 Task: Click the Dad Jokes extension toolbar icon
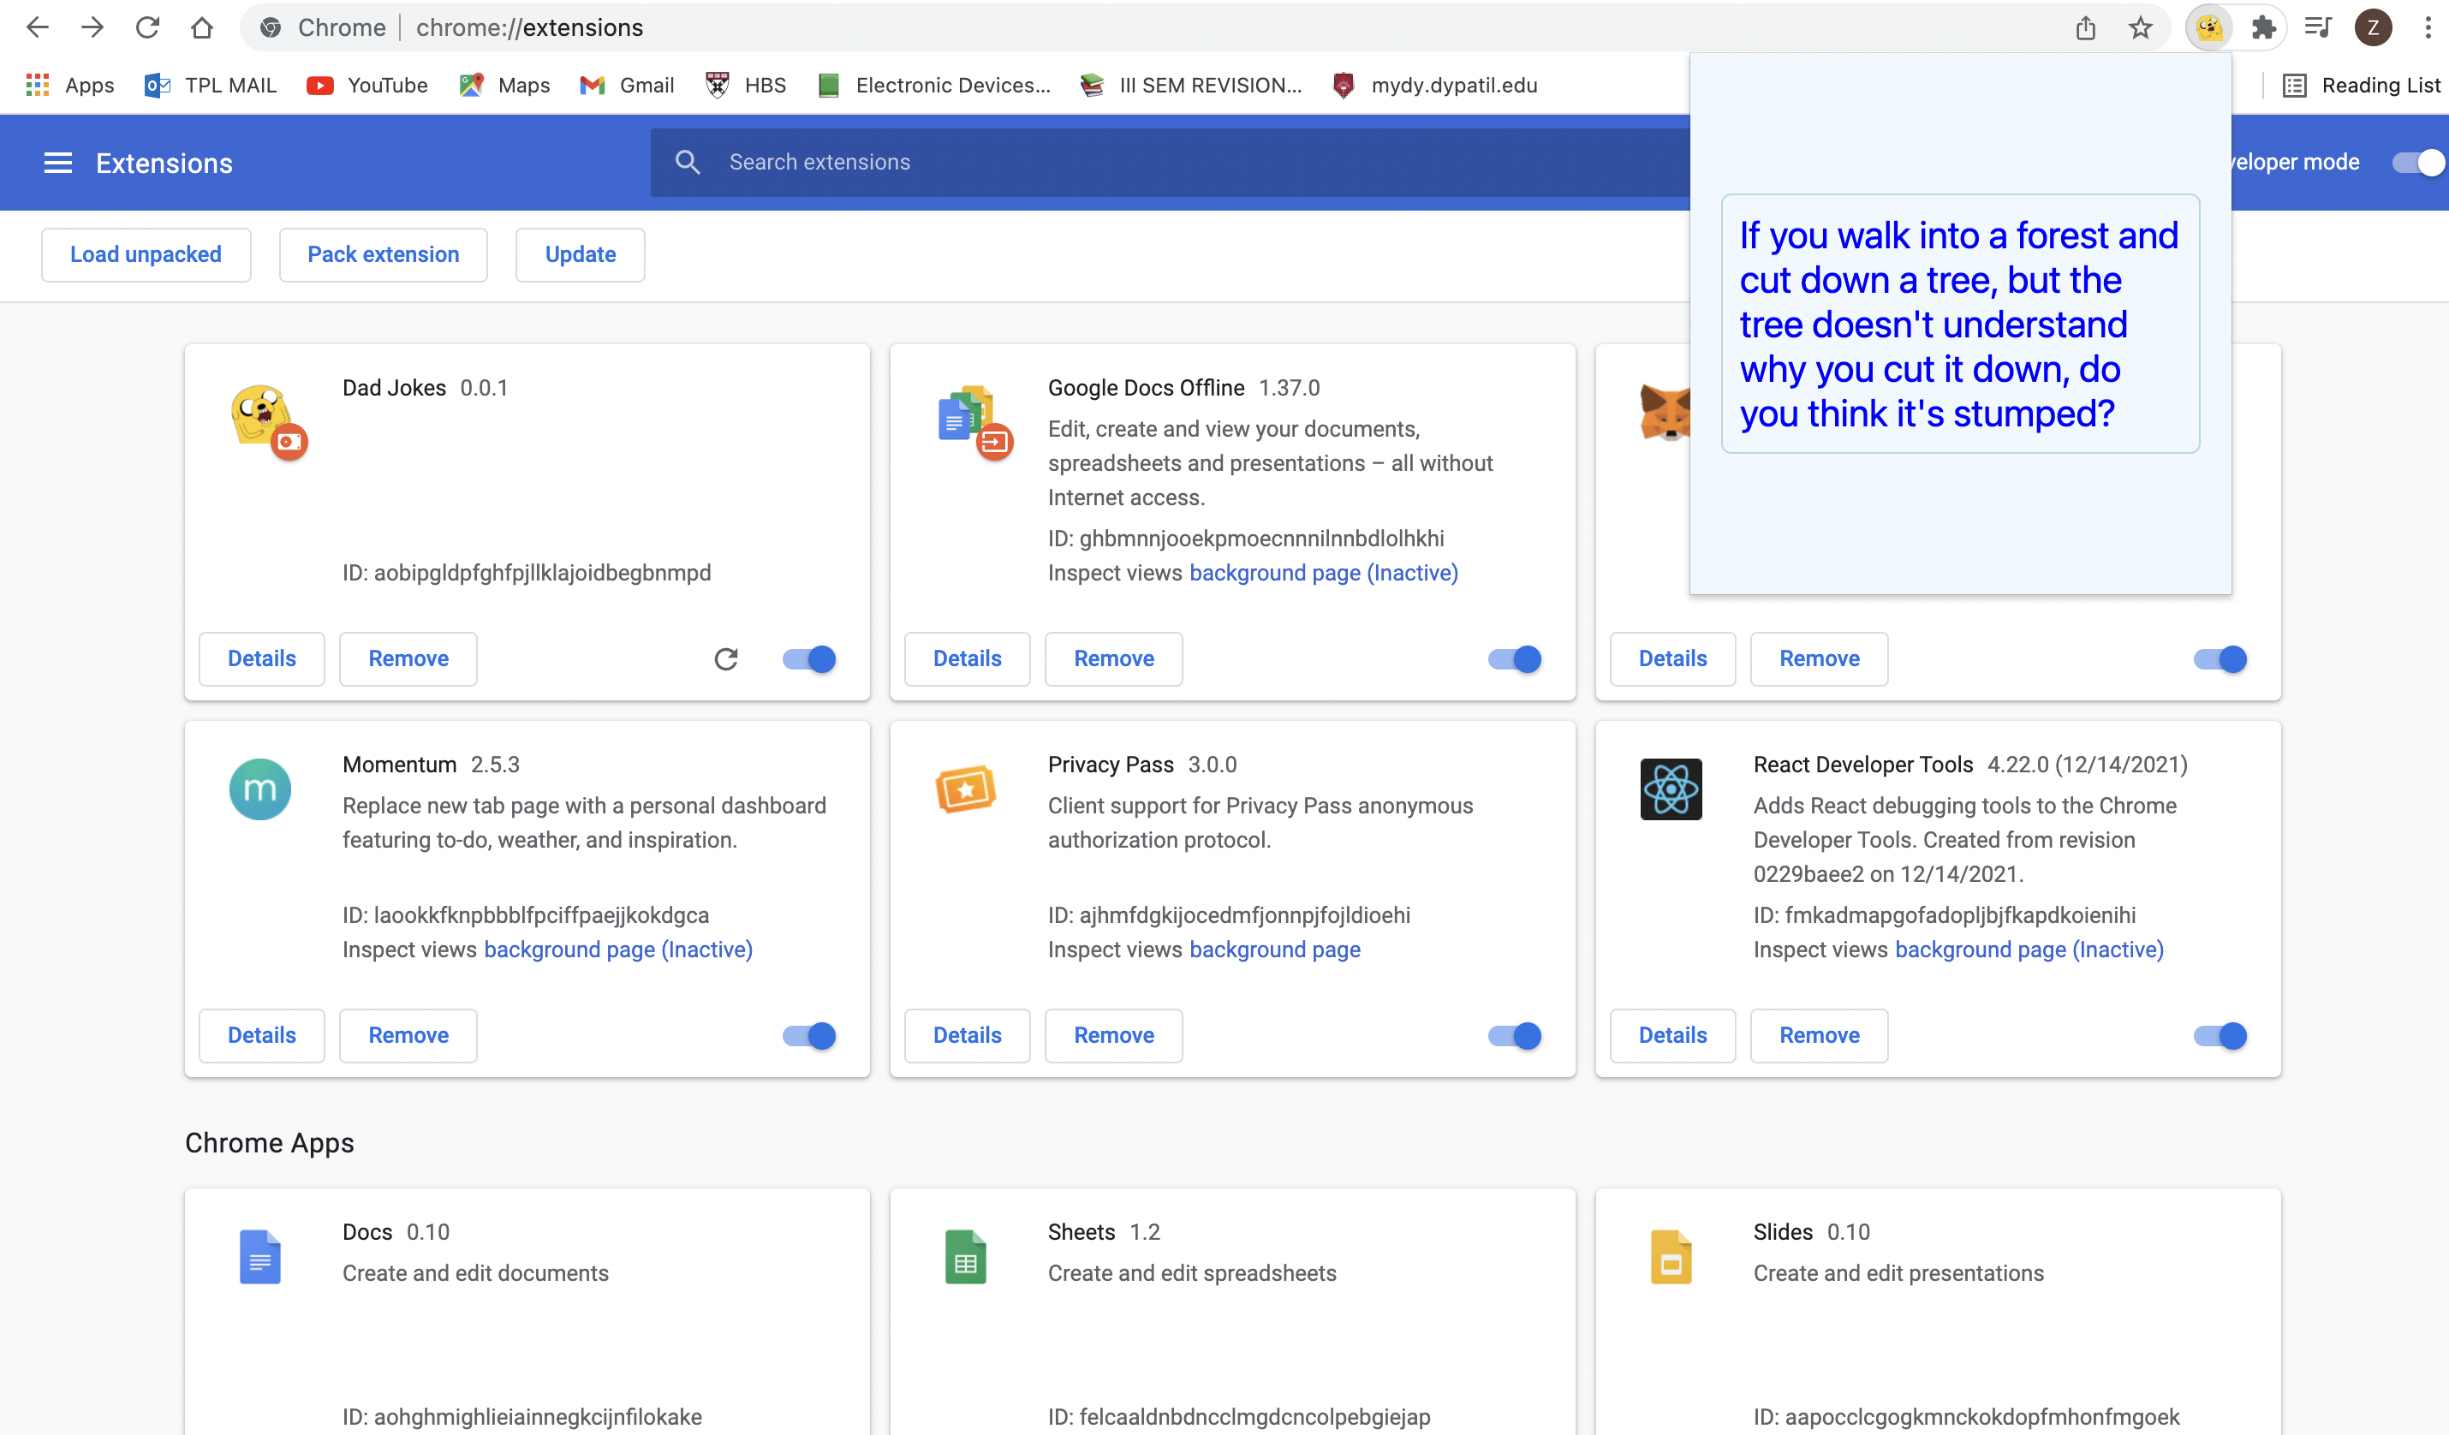point(2208,27)
